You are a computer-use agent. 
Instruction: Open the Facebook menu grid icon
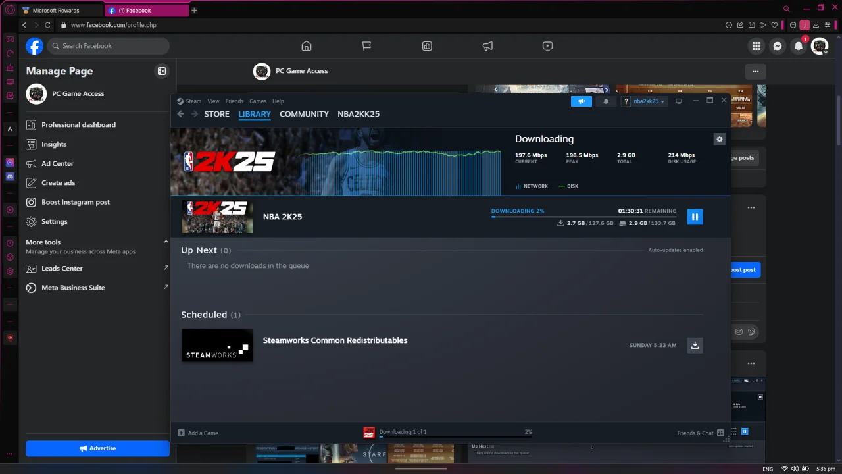(756, 46)
